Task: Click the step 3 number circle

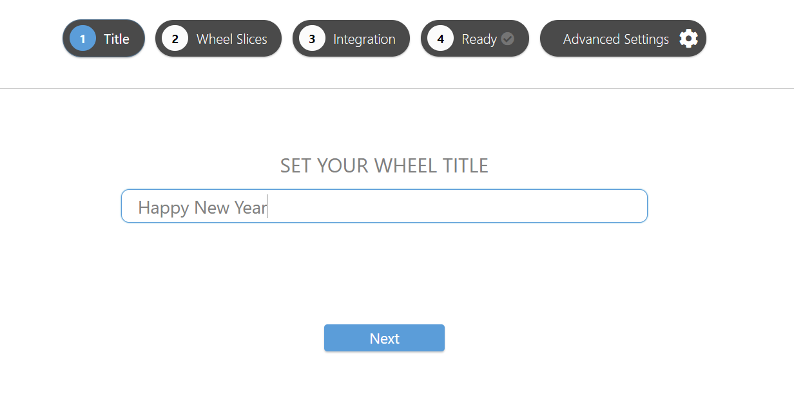Action: pyautogui.click(x=312, y=39)
